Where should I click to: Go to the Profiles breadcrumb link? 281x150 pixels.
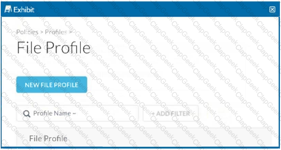click(x=56, y=32)
